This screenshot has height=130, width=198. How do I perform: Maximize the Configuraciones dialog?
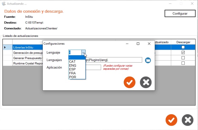pyautogui.click(x=138, y=44)
